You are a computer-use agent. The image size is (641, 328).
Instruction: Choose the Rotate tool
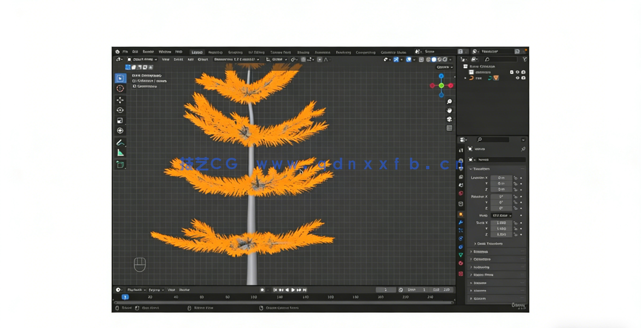[120, 110]
